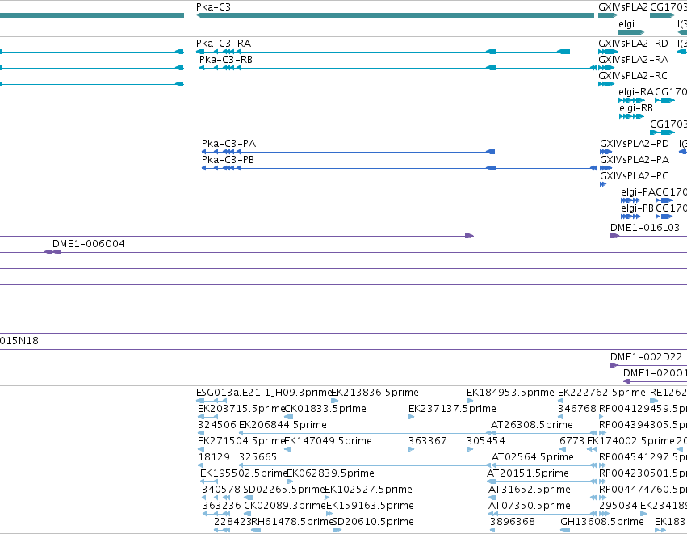Select the elgi-PB protein label
Viewport: 687px width, 534px height.
coord(637,208)
